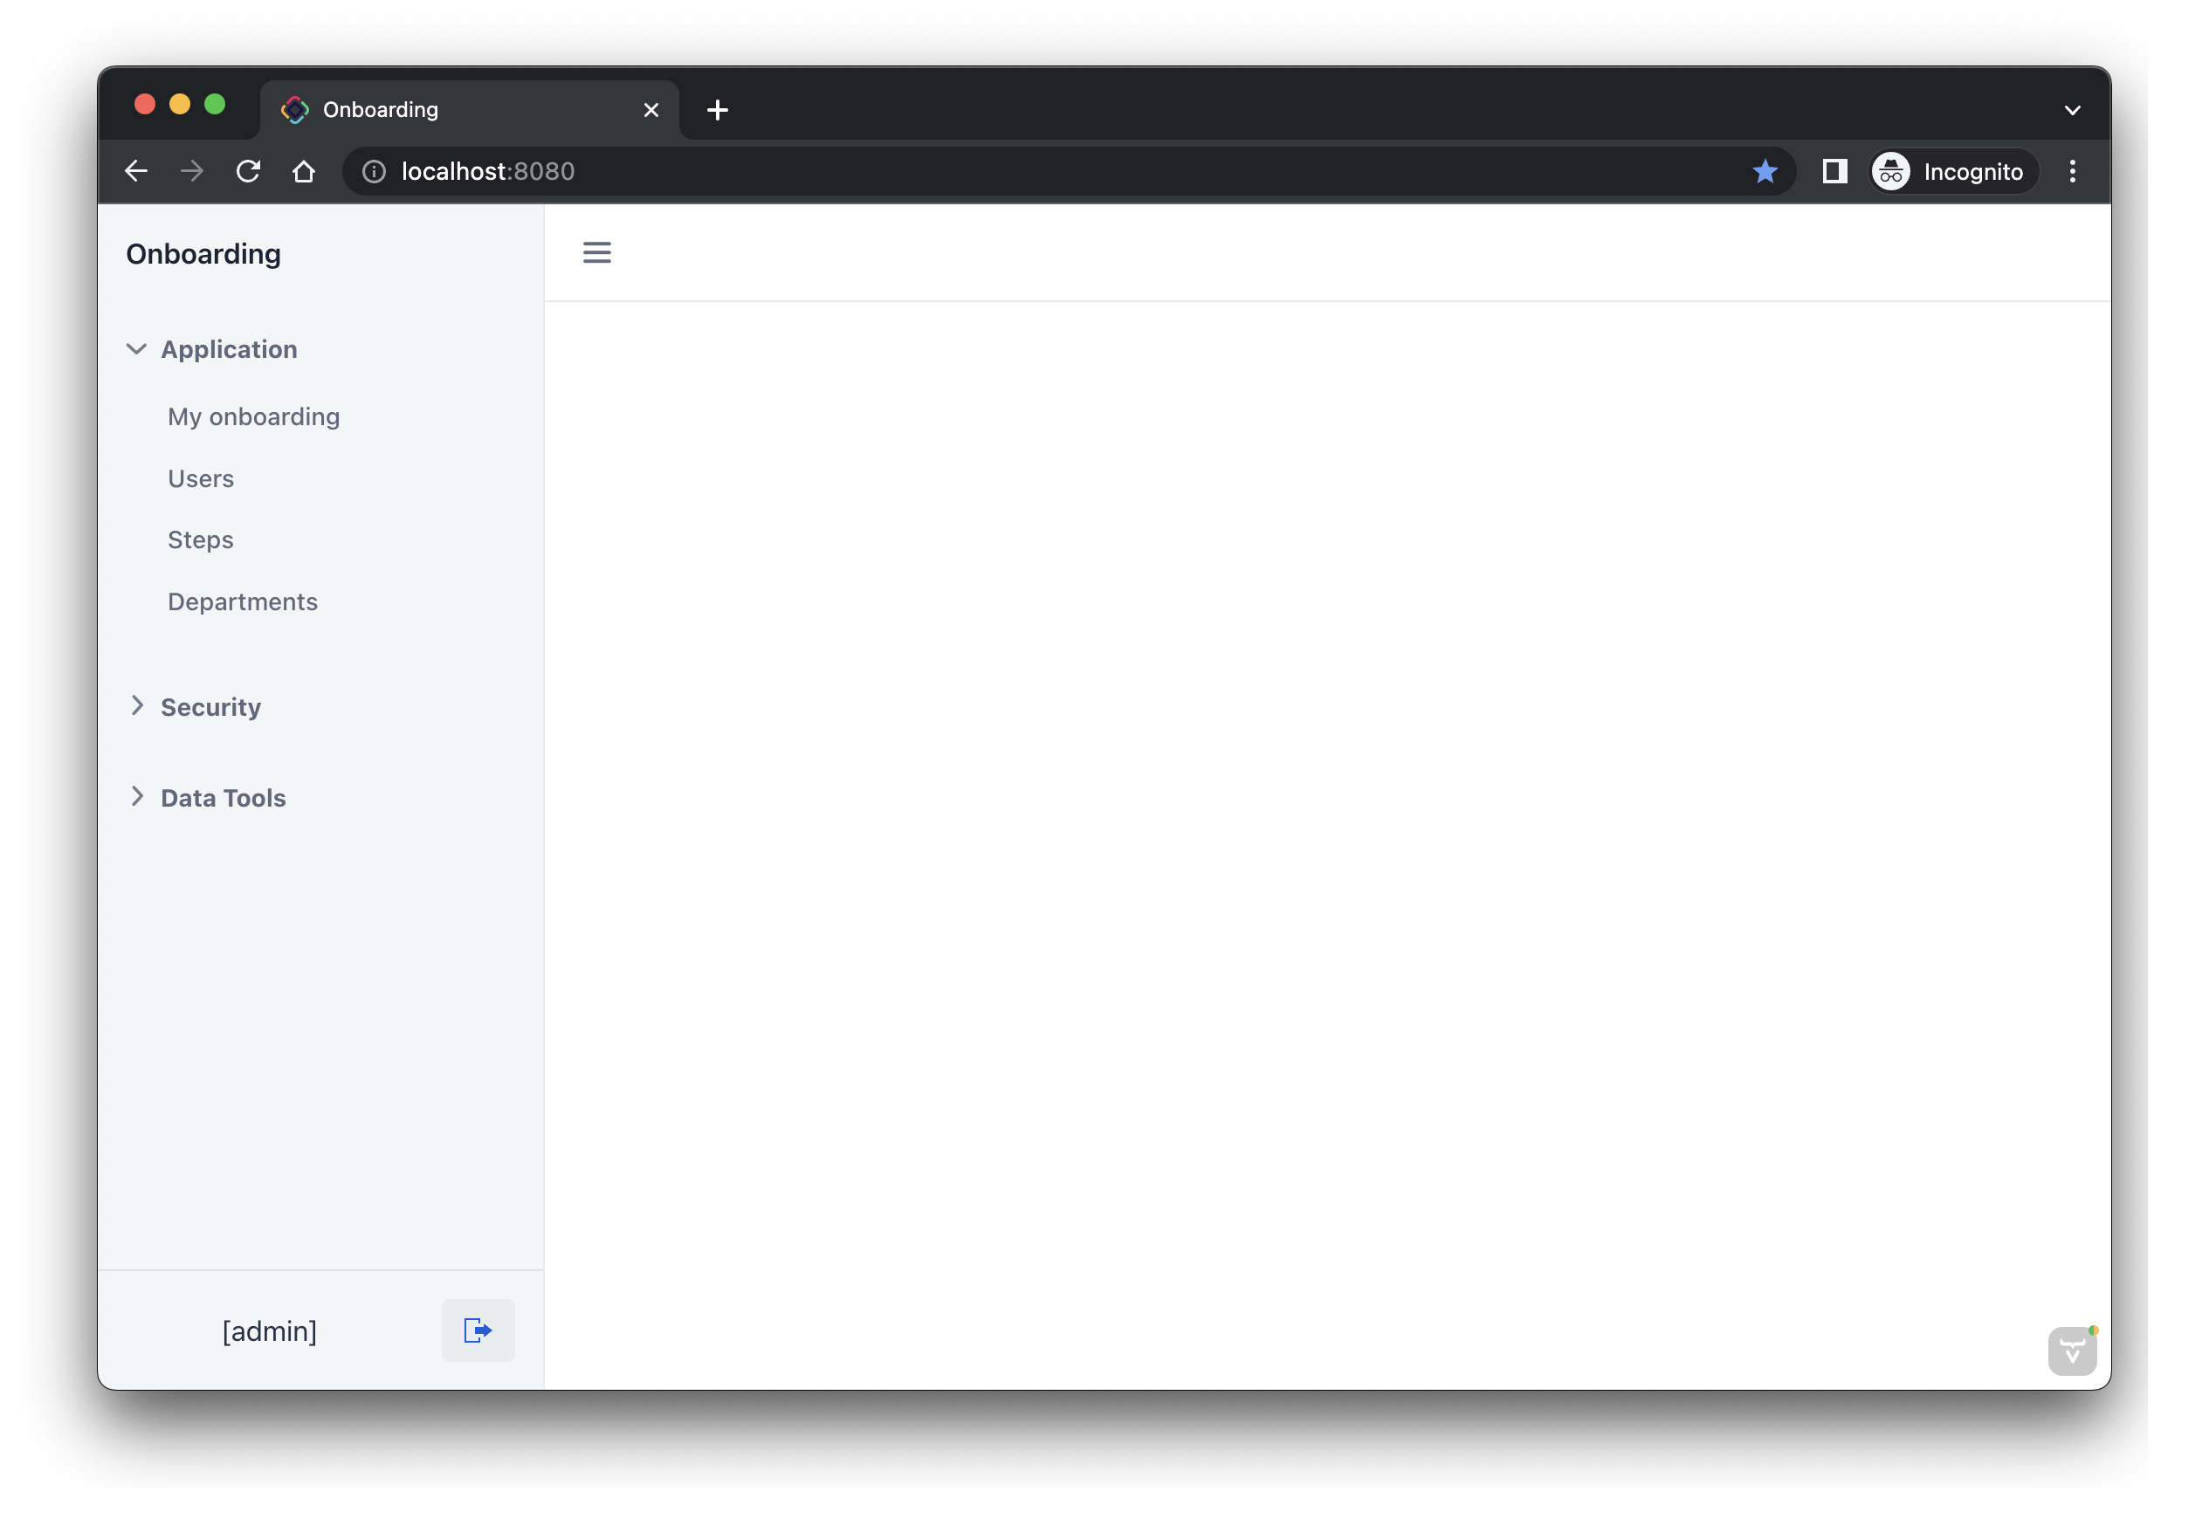Click the Incognito profile button
Image resolution: width=2209 pixels, height=1519 pixels.
[x=1952, y=171]
